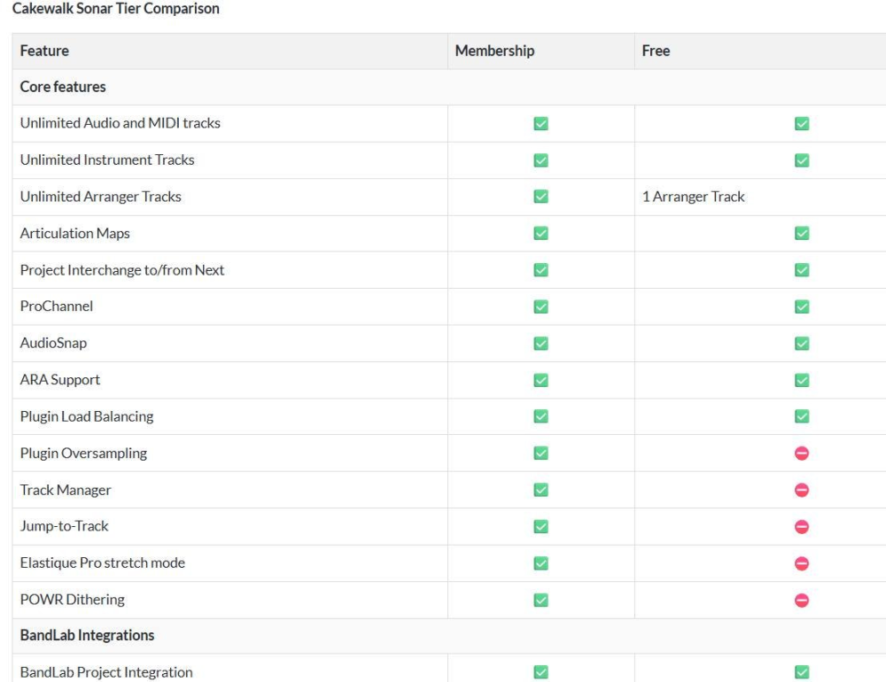Select 'Track Manager' row label
Viewport: 886px width, 682px height.
pyautogui.click(x=66, y=490)
